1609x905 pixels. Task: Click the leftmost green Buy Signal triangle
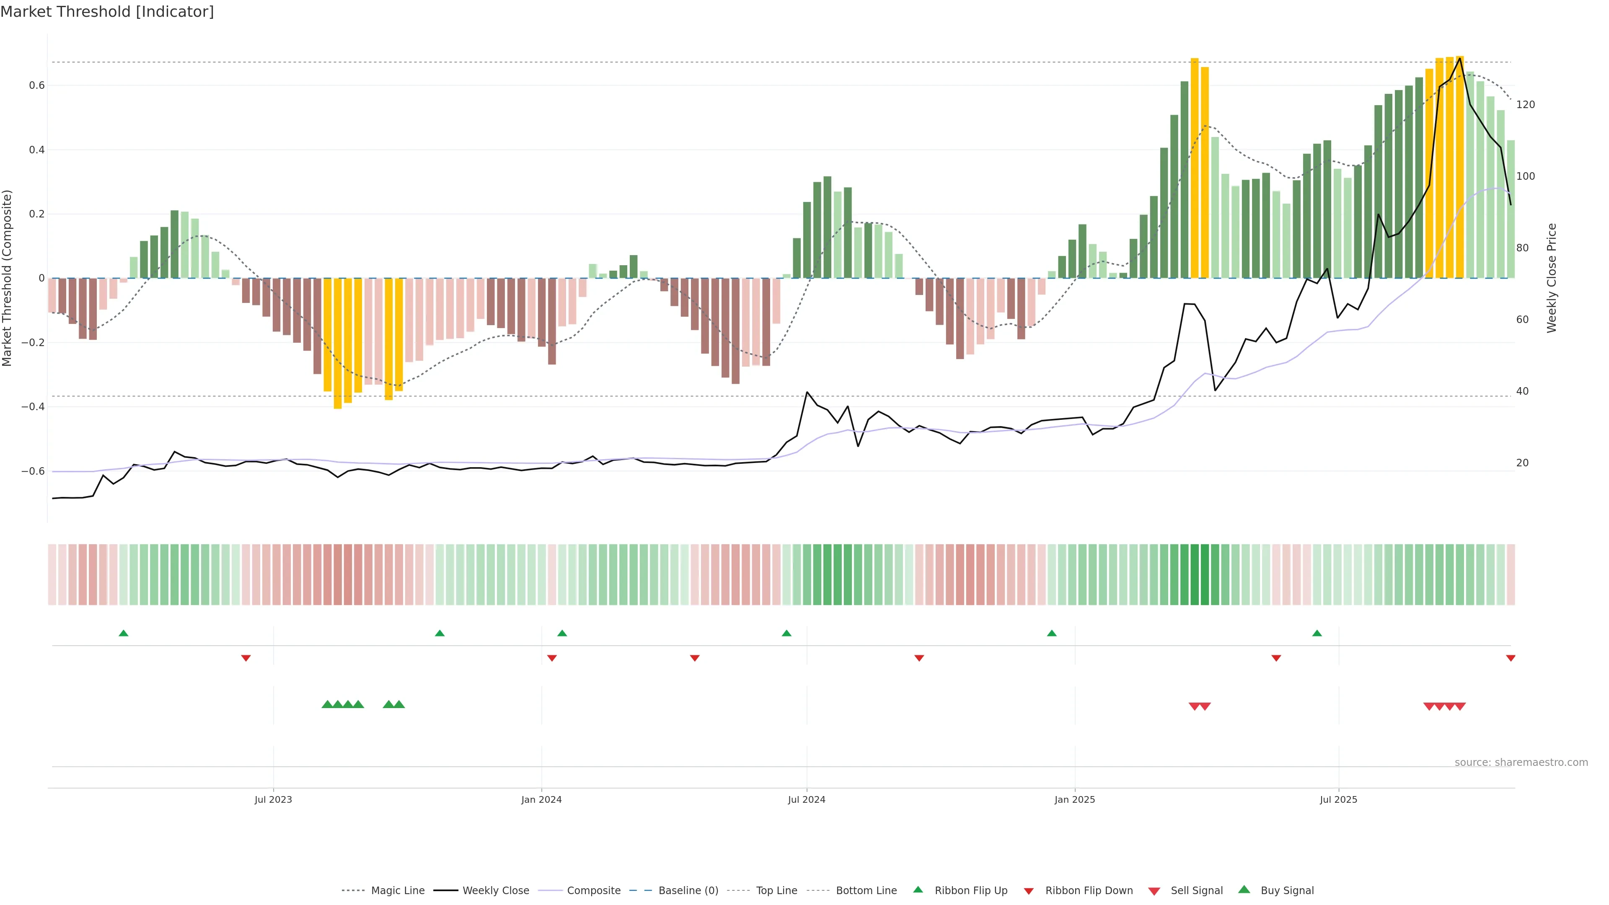pyautogui.click(x=327, y=704)
